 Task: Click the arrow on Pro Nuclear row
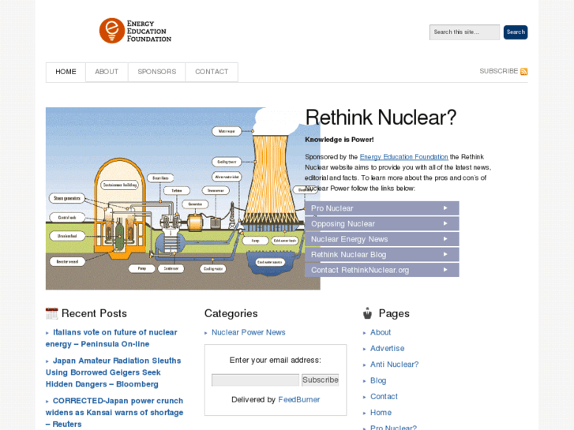445,208
